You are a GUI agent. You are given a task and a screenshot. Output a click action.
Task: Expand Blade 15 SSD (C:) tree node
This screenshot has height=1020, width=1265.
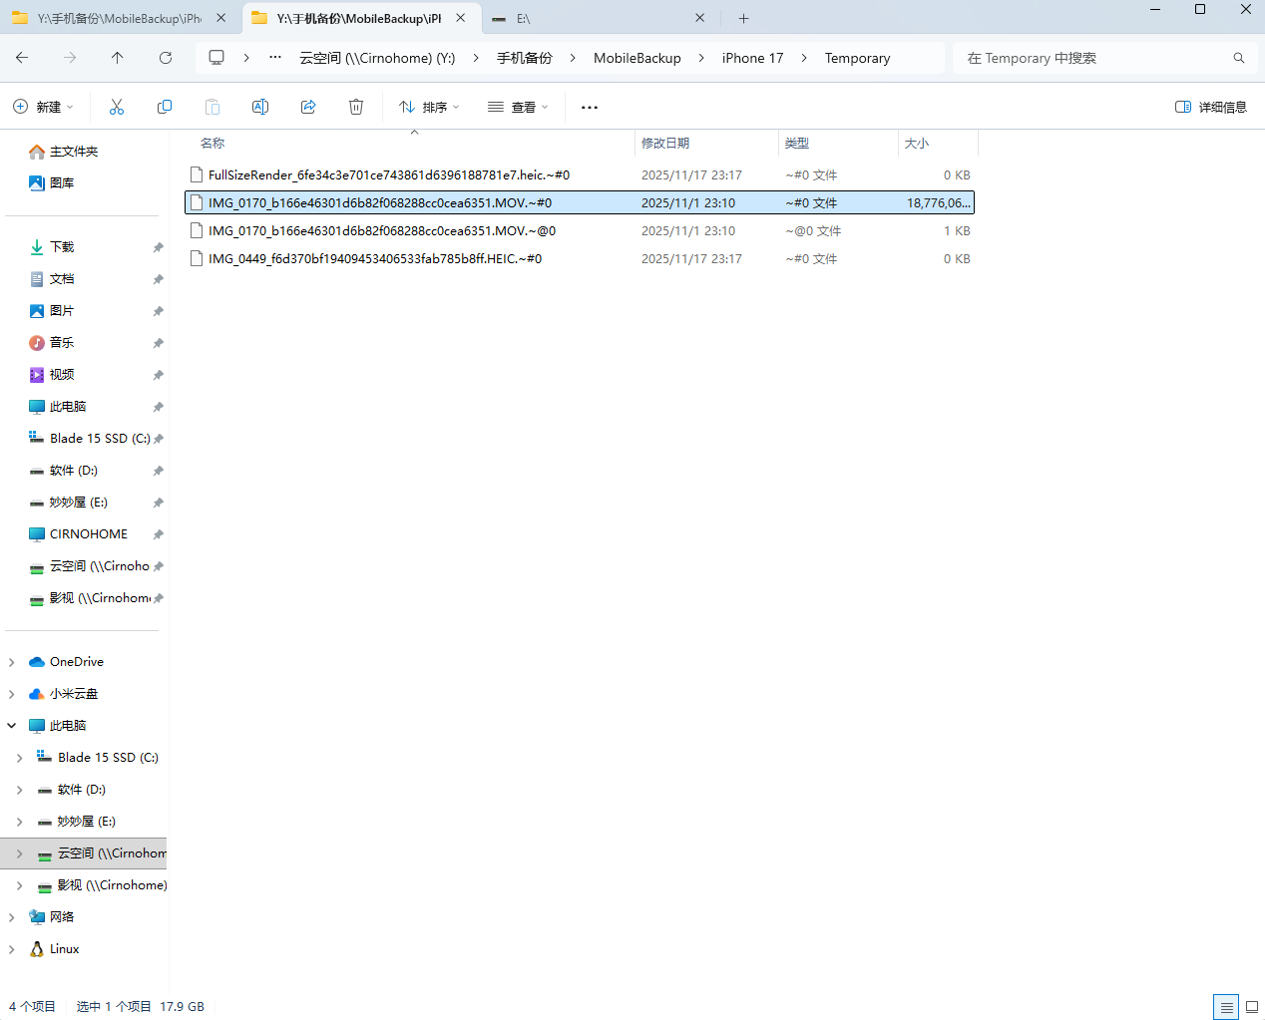pos(20,758)
